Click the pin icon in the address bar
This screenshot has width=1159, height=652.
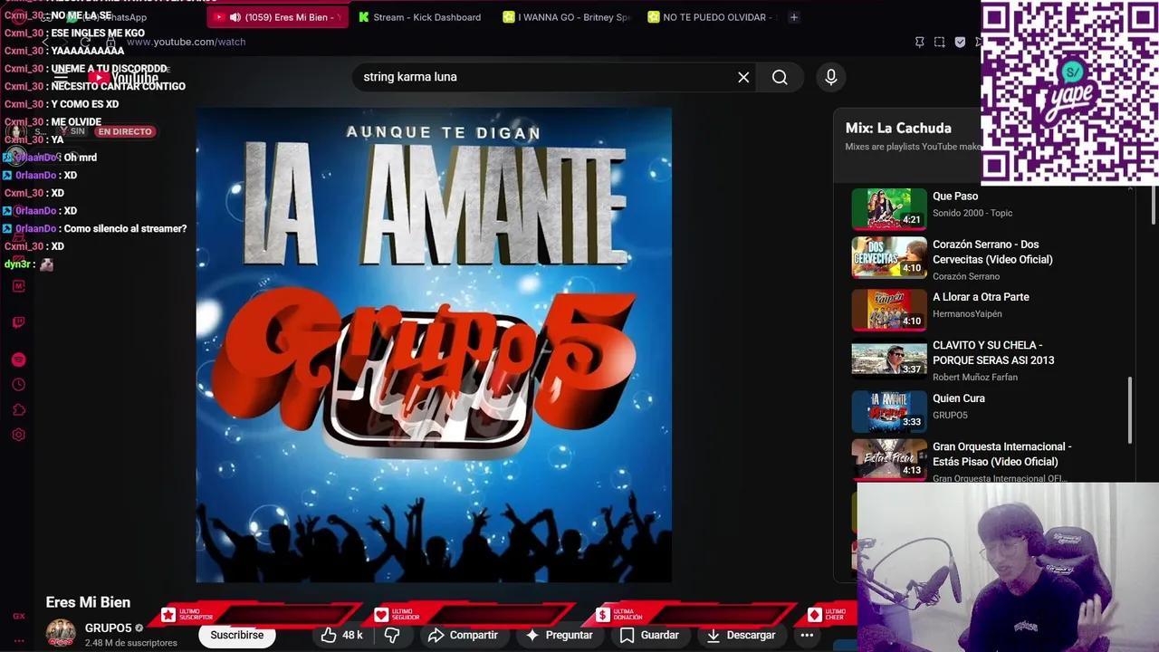919,42
